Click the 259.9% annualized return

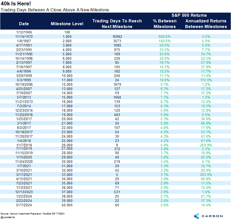206,145
